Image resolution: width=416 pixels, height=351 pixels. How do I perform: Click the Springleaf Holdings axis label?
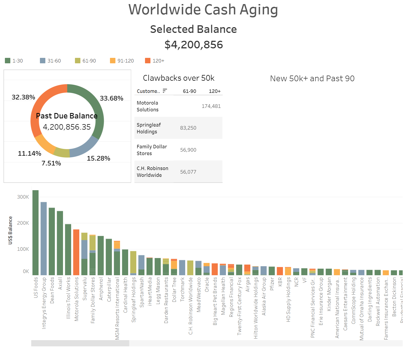[133, 300]
